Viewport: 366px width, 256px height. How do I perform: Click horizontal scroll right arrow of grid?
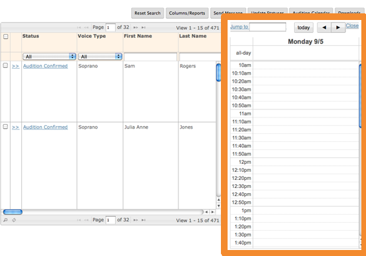pyautogui.click(x=212, y=212)
